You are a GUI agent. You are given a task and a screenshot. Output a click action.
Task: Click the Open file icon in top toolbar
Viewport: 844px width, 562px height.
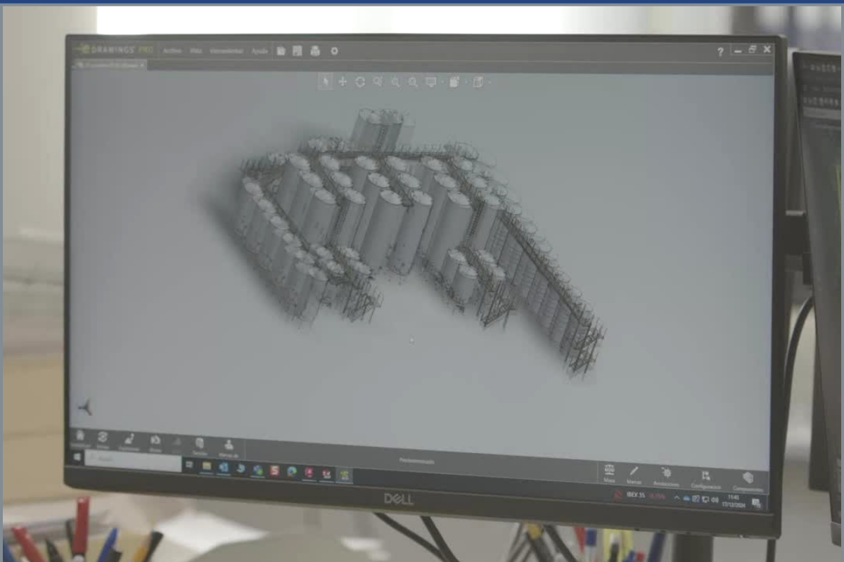pyautogui.click(x=281, y=51)
